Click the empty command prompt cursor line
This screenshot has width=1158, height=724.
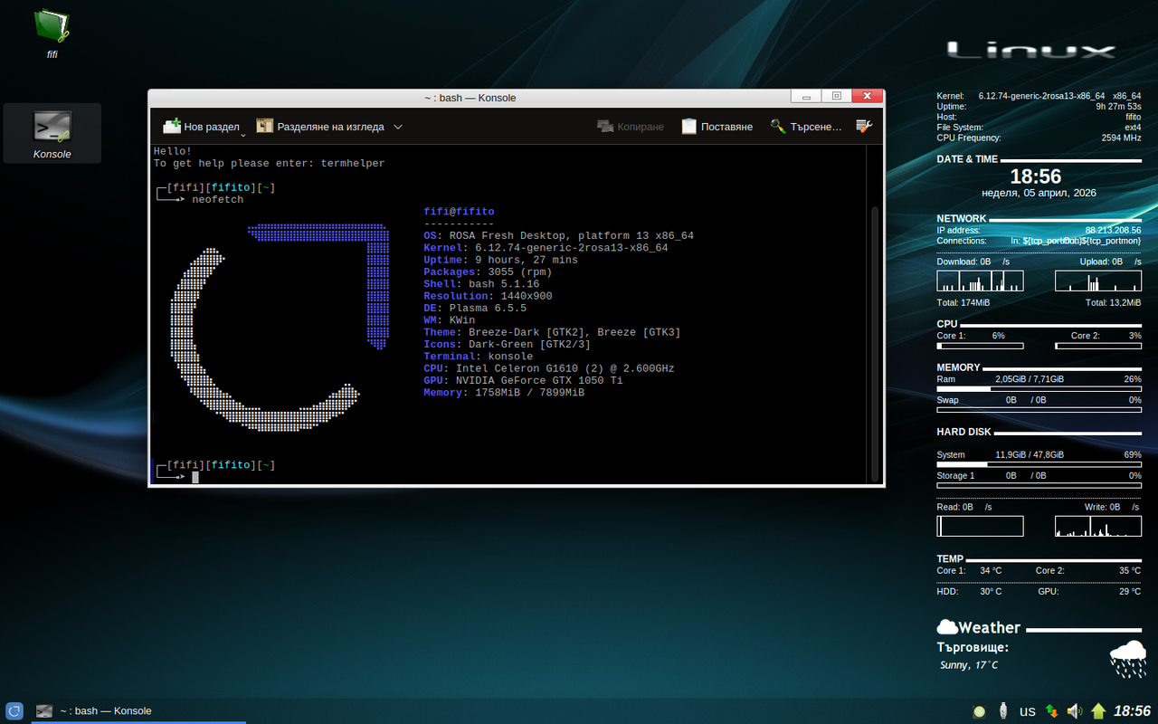(x=195, y=477)
